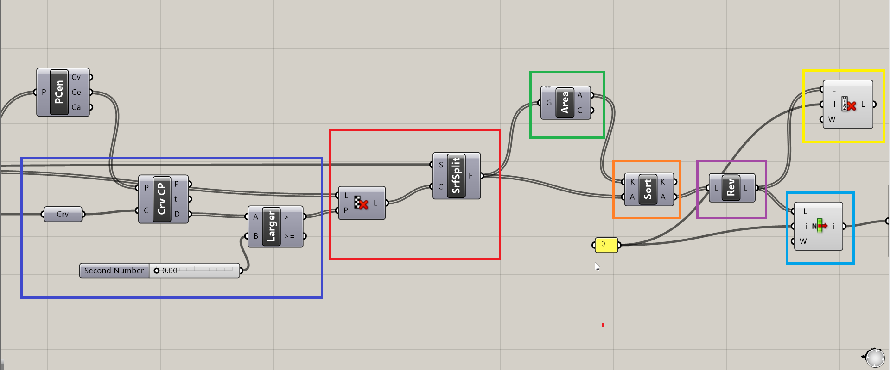The image size is (890, 370).
Task: Click the P input of PCen
Action: pos(44,92)
